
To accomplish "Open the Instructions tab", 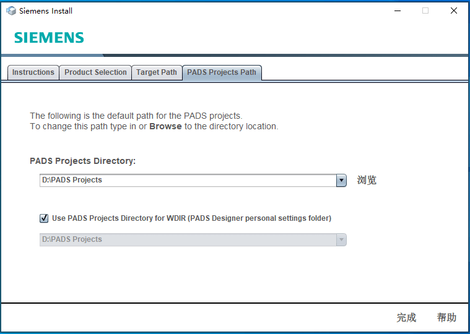I will 33,72.
